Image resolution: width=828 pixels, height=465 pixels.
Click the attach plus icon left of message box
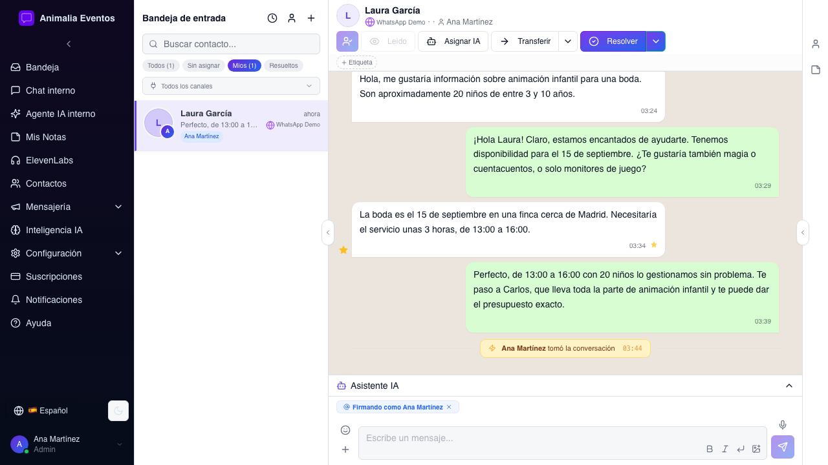(x=345, y=449)
